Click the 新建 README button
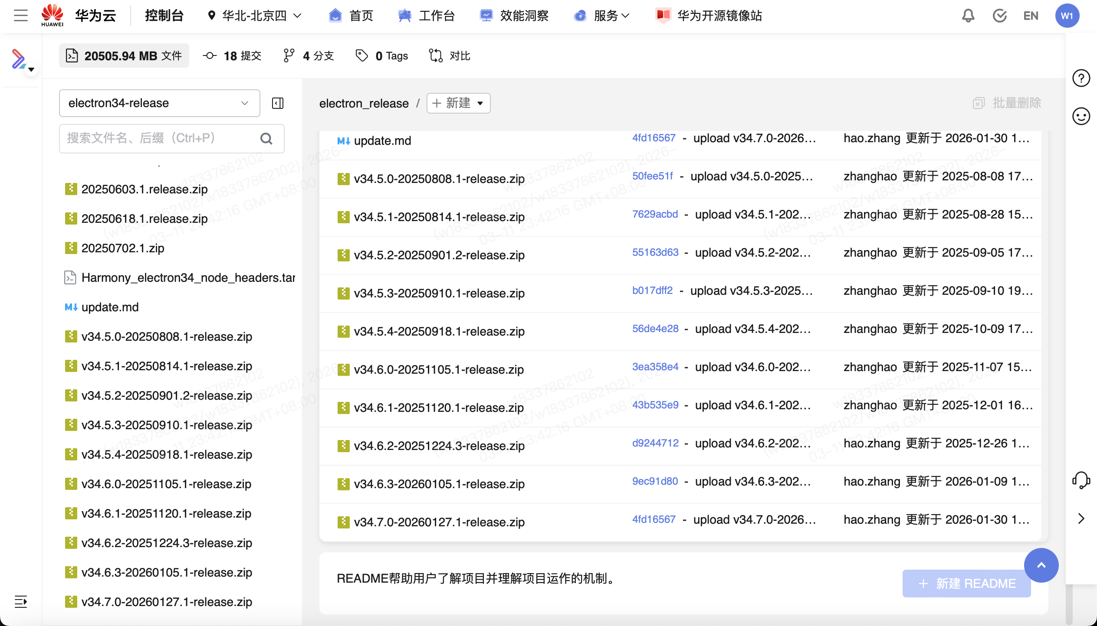 coord(966,584)
